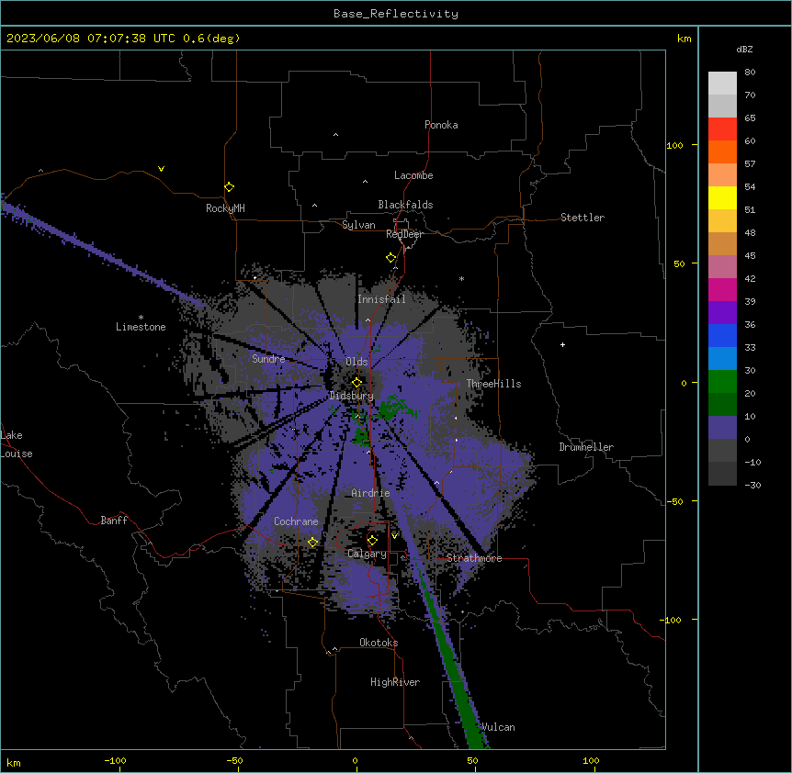Viewport: 792px width, 773px height.
Task: Click the 100 tick label on right axis
Action: point(674,145)
